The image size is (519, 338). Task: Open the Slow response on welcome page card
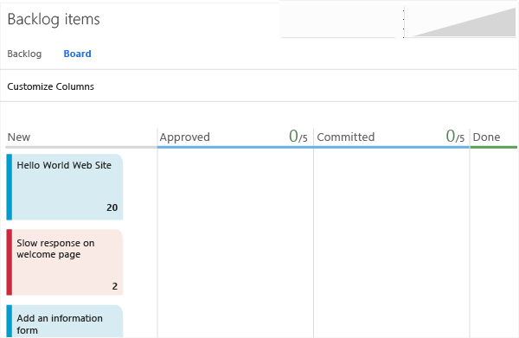coord(65,262)
